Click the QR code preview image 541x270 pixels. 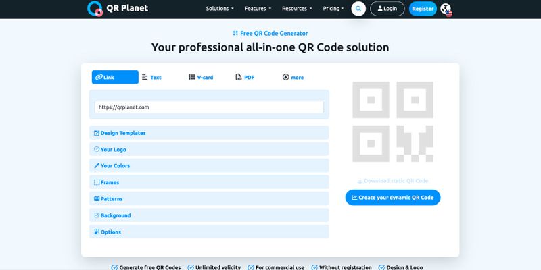393,122
